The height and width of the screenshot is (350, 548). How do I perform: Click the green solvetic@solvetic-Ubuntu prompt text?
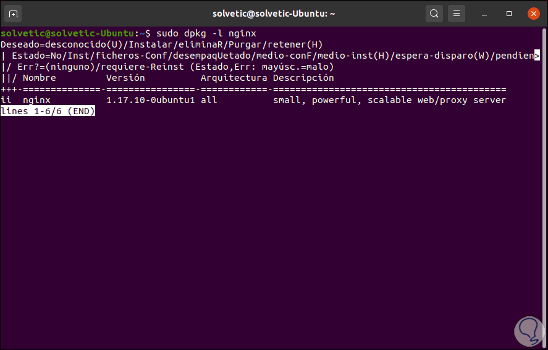click(68, 33)
